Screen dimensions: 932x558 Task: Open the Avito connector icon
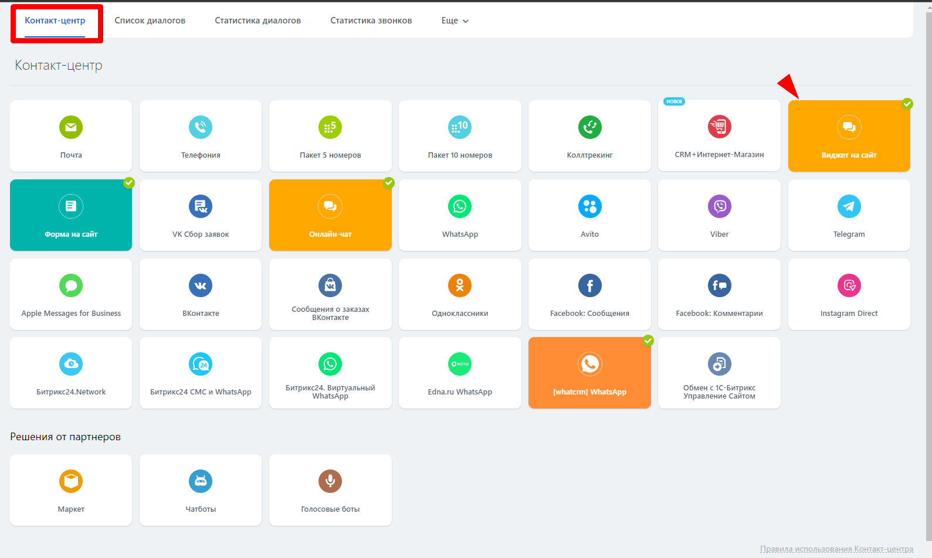coord(589,206)
